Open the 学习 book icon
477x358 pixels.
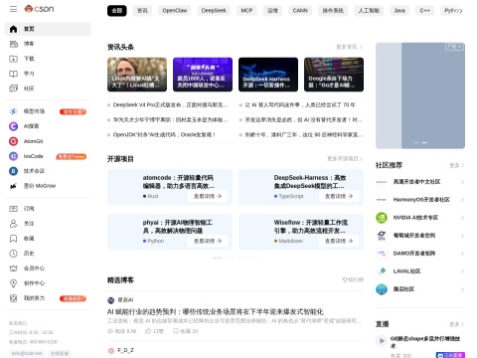click(x=13, y=74)
